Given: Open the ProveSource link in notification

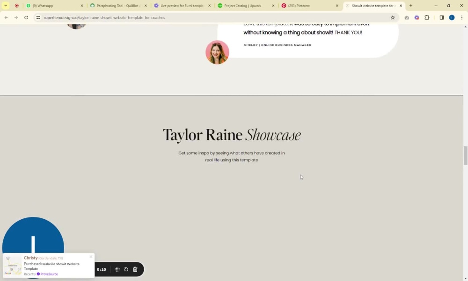Looking at the screenshot, I should coord(49,274).
